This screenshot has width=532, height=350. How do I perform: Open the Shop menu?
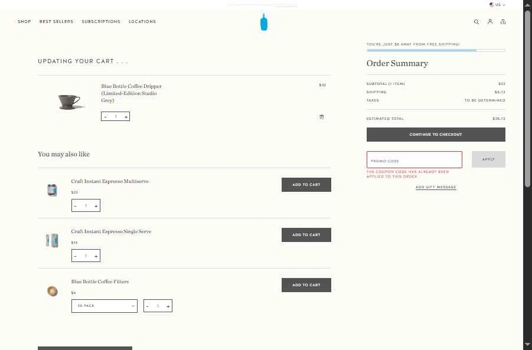24,21
